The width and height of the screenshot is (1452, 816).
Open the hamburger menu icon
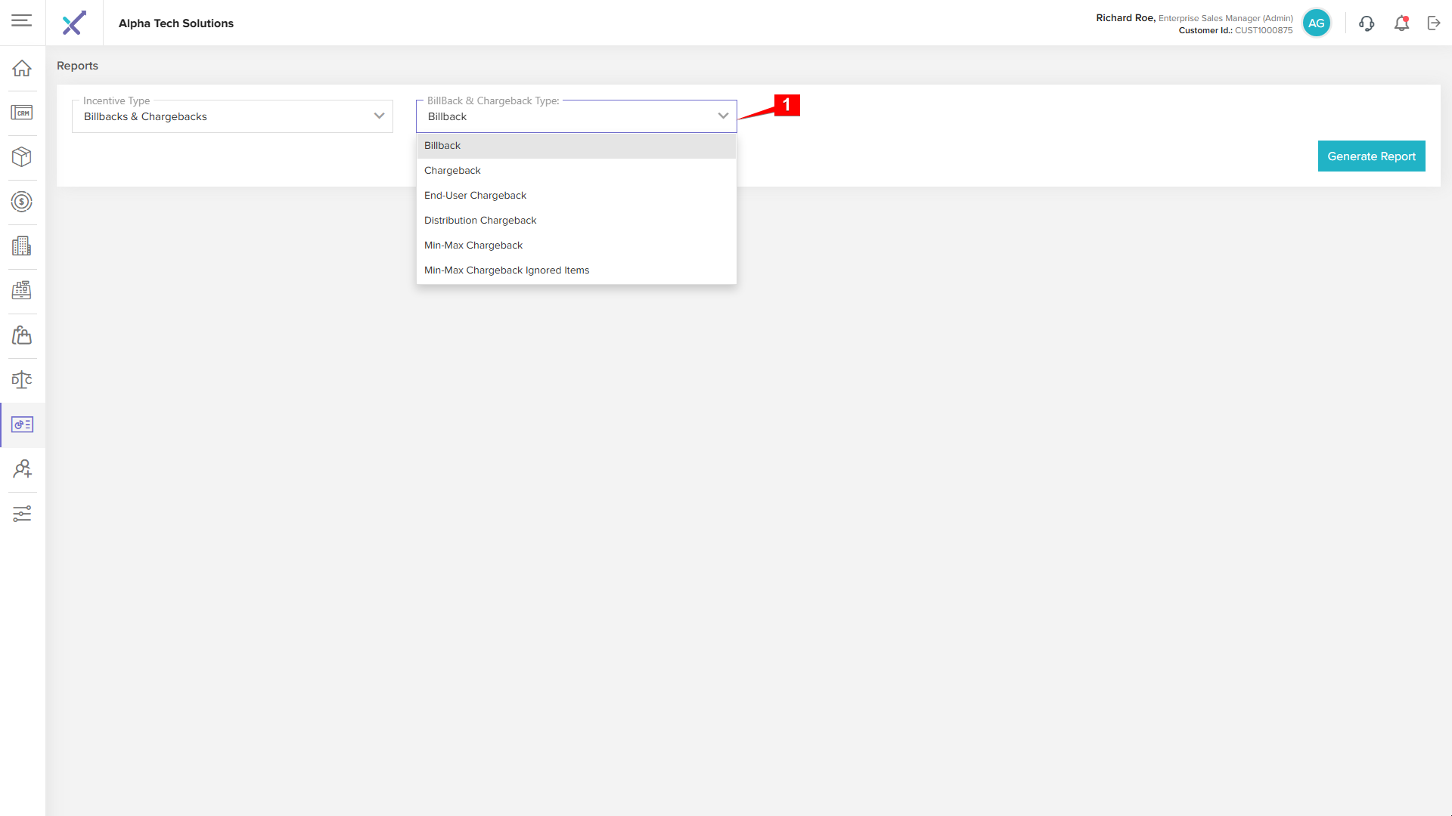pos(22,20)
